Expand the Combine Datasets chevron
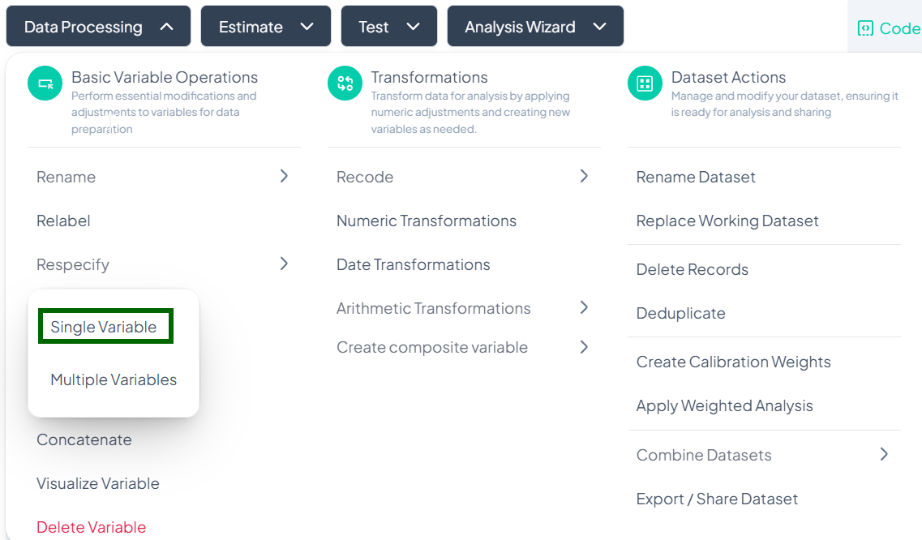The image size is (922, 540). [884, 454]
